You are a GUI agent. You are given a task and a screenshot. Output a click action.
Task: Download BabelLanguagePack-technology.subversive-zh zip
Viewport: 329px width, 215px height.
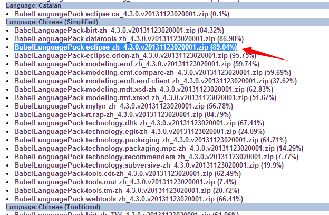(149, 165)
